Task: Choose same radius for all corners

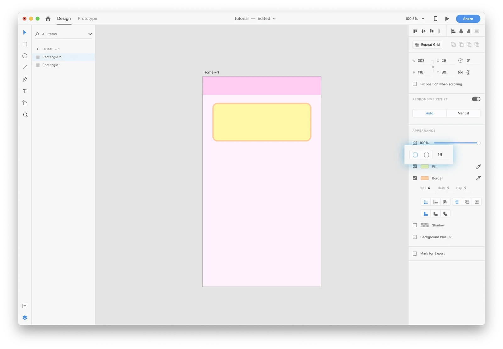Action: point(415,155)
